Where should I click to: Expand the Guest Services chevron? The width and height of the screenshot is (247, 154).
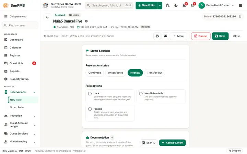point(34,134)
